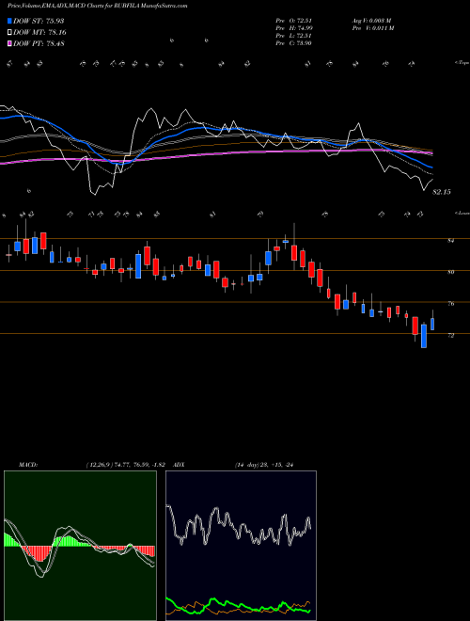Click the Pre C: 73.90 close value
This screenshot has width=470, height=621.
(294, 43)
